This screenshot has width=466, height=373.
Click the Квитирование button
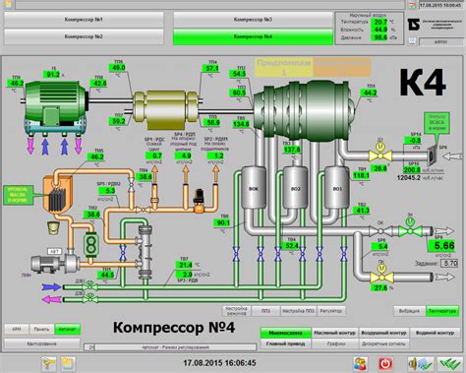[x=41, y=343]
